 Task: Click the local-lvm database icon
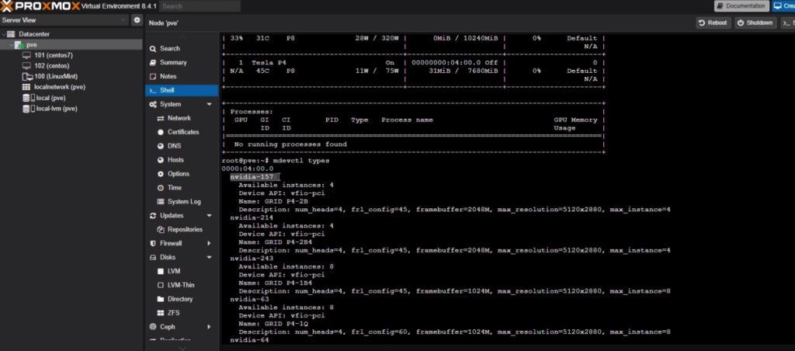[x=29, y=109]
